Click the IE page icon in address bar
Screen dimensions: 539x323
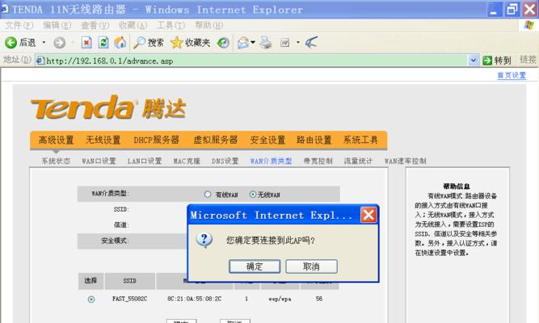(x=40, y=61)
